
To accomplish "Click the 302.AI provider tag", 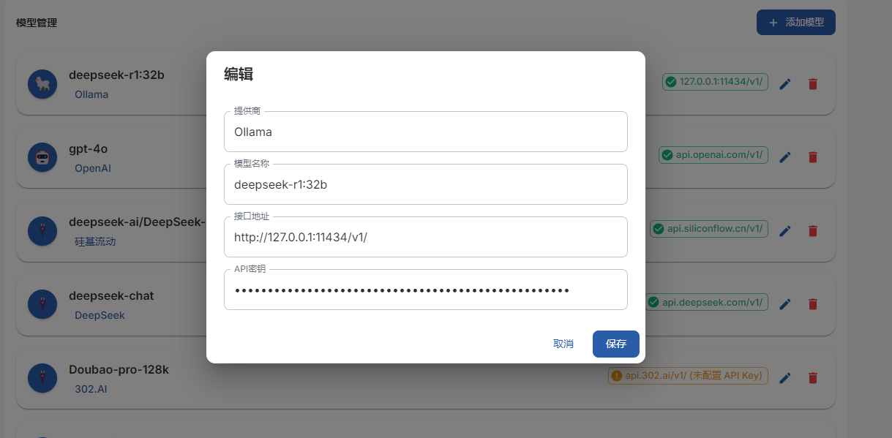I will (91, 389).
